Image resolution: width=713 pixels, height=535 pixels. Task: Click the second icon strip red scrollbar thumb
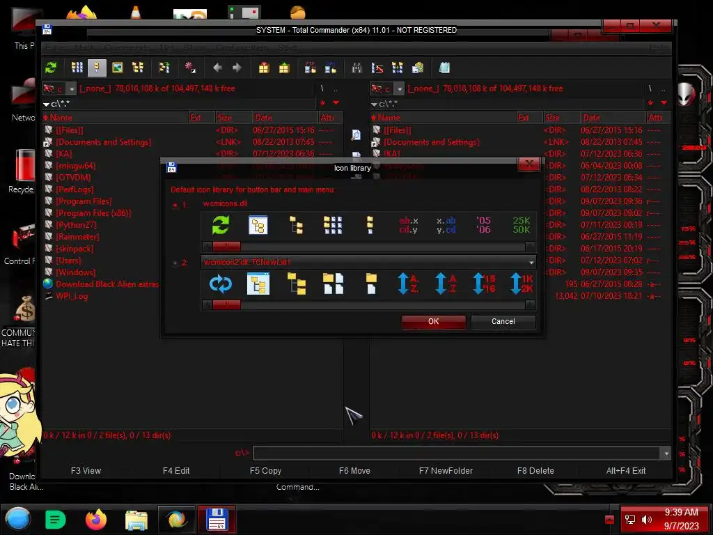point(226,305)
